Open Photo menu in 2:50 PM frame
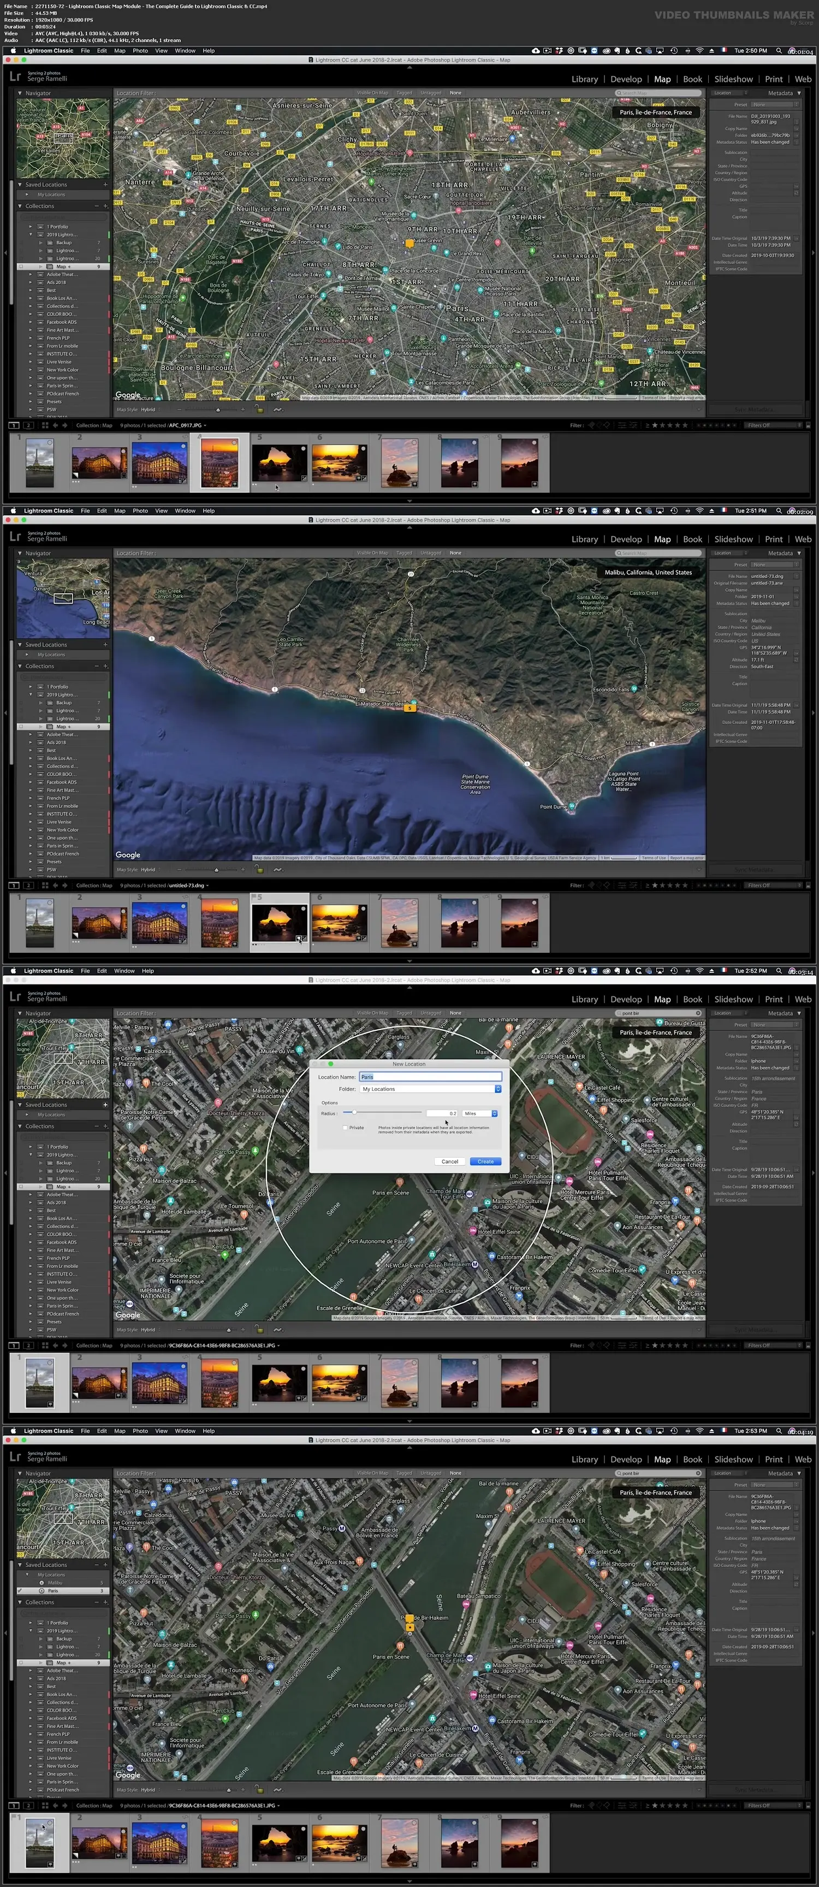The height and width of the screenshot is (1887, 819). pyautogui.click(x=140, y=51)
